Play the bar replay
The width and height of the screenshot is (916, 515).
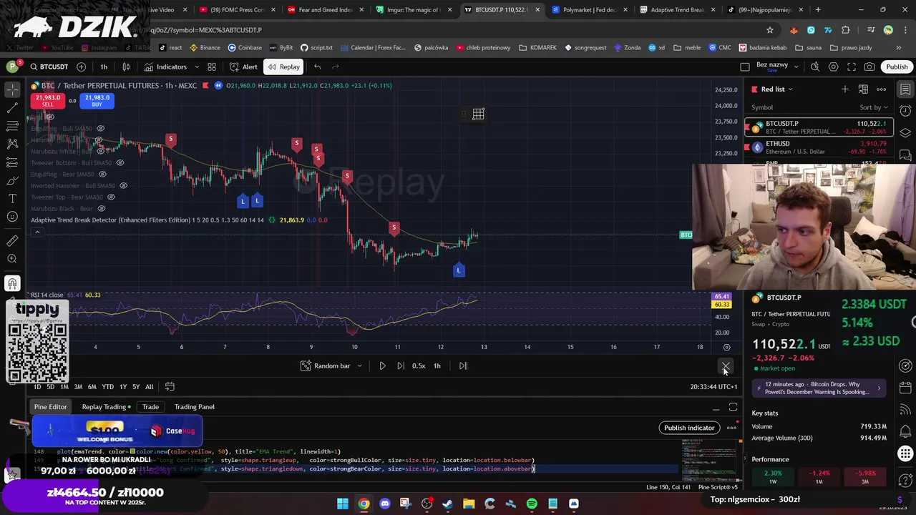point(382,366)
